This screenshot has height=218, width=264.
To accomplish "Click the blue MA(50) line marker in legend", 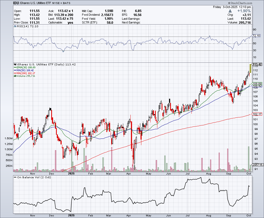I will tap(15, 70).
